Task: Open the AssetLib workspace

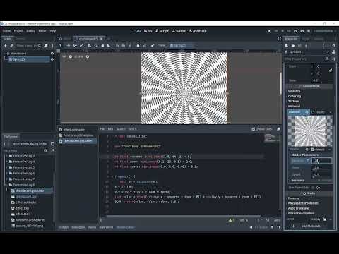Action: pos(198,31)
